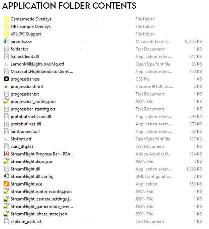This screenshot has height=229, width=209.
Task: Click the Adobe Acrobat D... type cell
Action: click(x=153, y=154)
